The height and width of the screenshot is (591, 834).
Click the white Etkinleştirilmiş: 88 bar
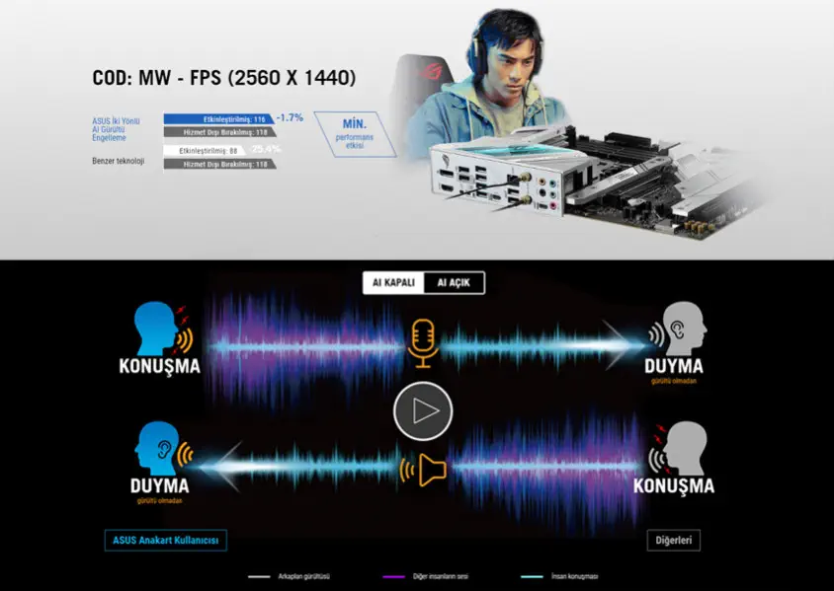[211, 151]
